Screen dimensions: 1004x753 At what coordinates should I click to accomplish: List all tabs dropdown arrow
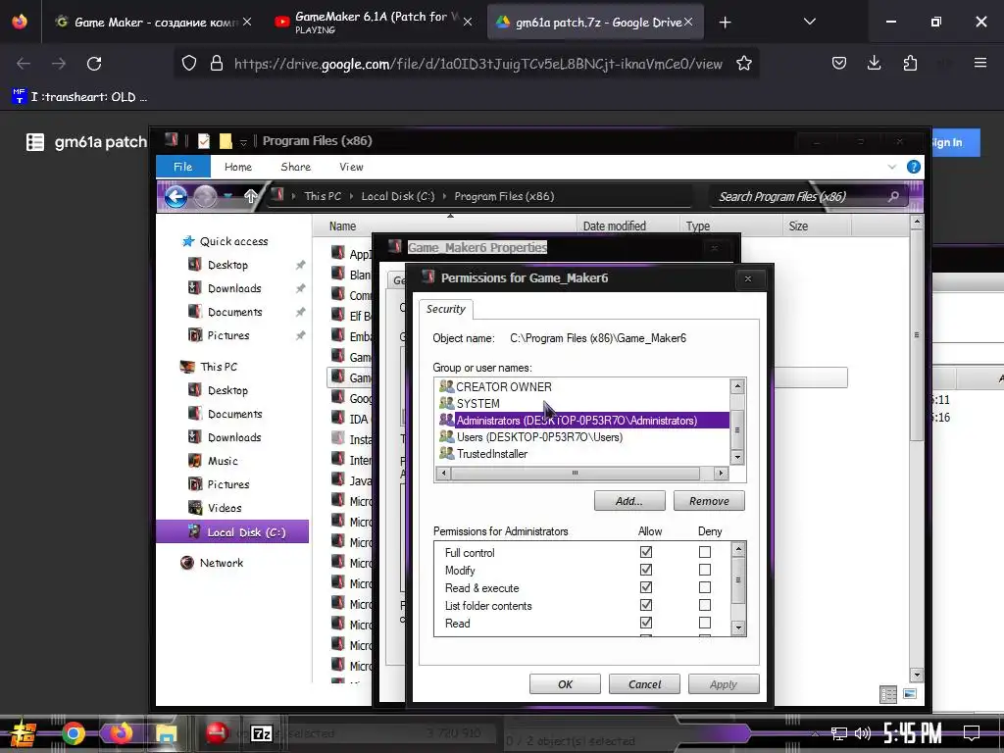(809, 22)
